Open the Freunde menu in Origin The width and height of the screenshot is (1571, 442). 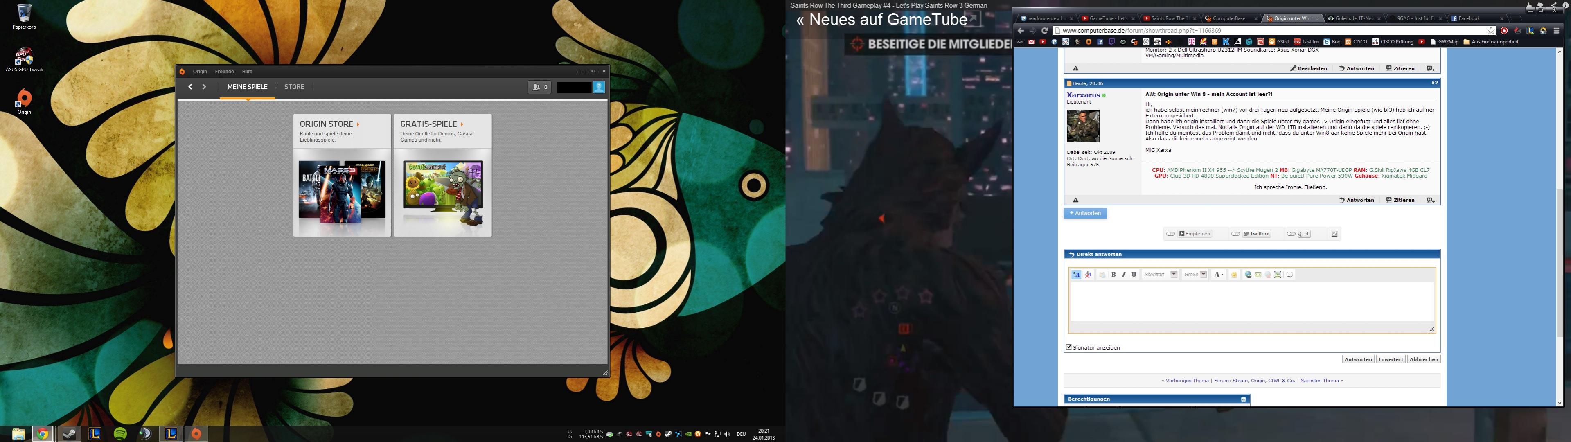coord(224,71)
